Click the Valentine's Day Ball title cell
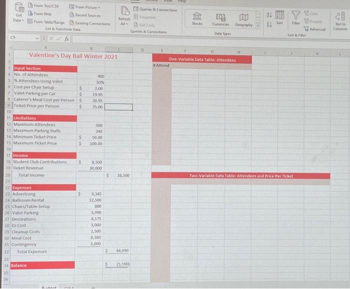 pos(73,56)
